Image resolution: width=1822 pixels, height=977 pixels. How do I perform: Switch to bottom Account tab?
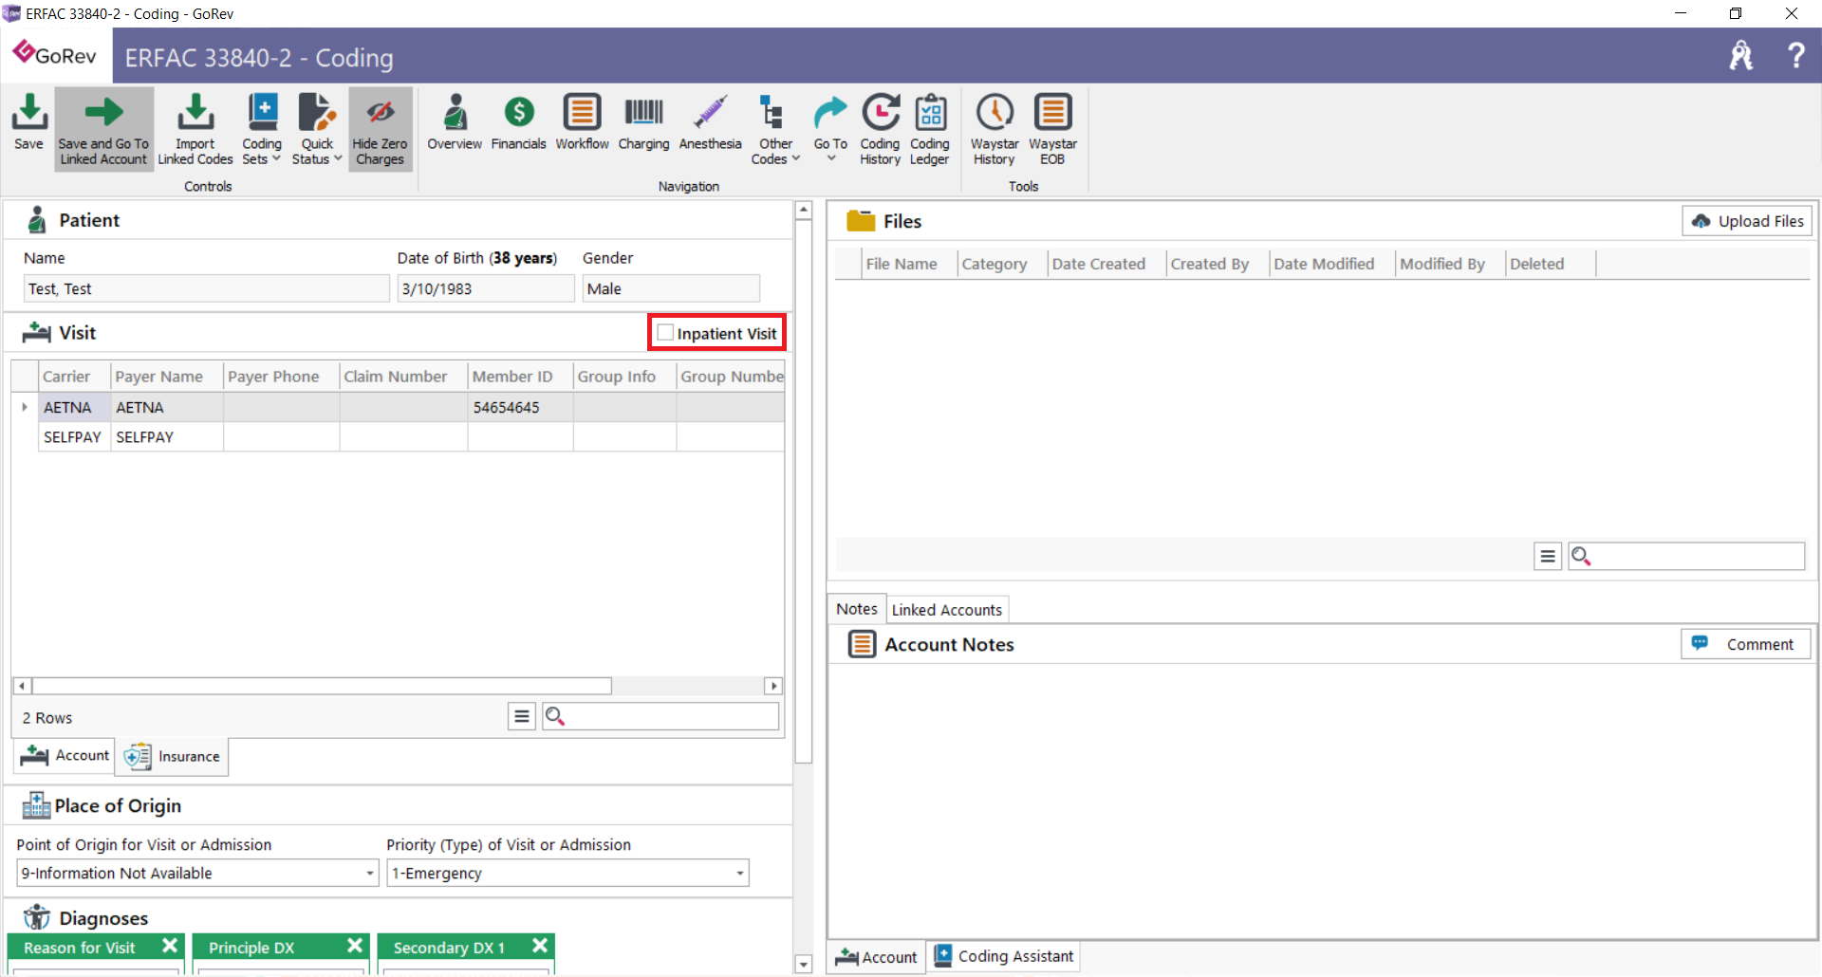877,957
